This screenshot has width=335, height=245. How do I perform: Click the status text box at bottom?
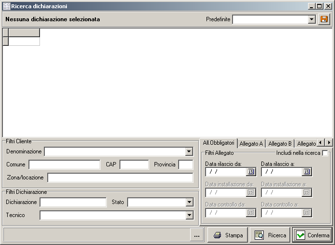pyautogui.click(x=97, y=235)
